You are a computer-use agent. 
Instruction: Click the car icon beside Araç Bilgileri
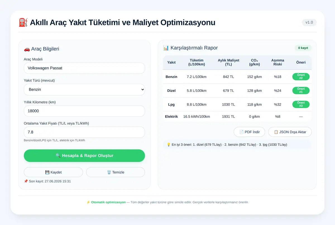pos(27,49)
